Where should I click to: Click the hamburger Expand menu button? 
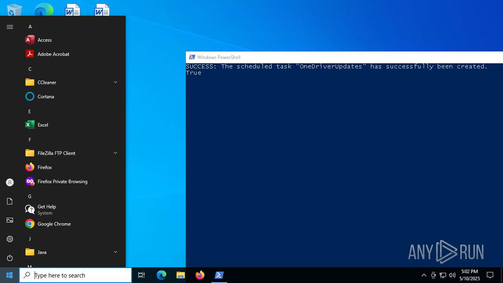click(10, 27)
